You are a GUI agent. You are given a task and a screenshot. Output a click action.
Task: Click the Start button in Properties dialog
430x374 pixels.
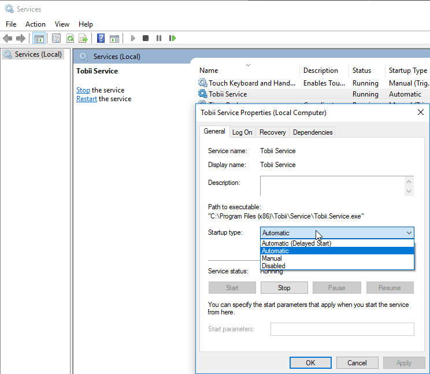coord(232,288)
